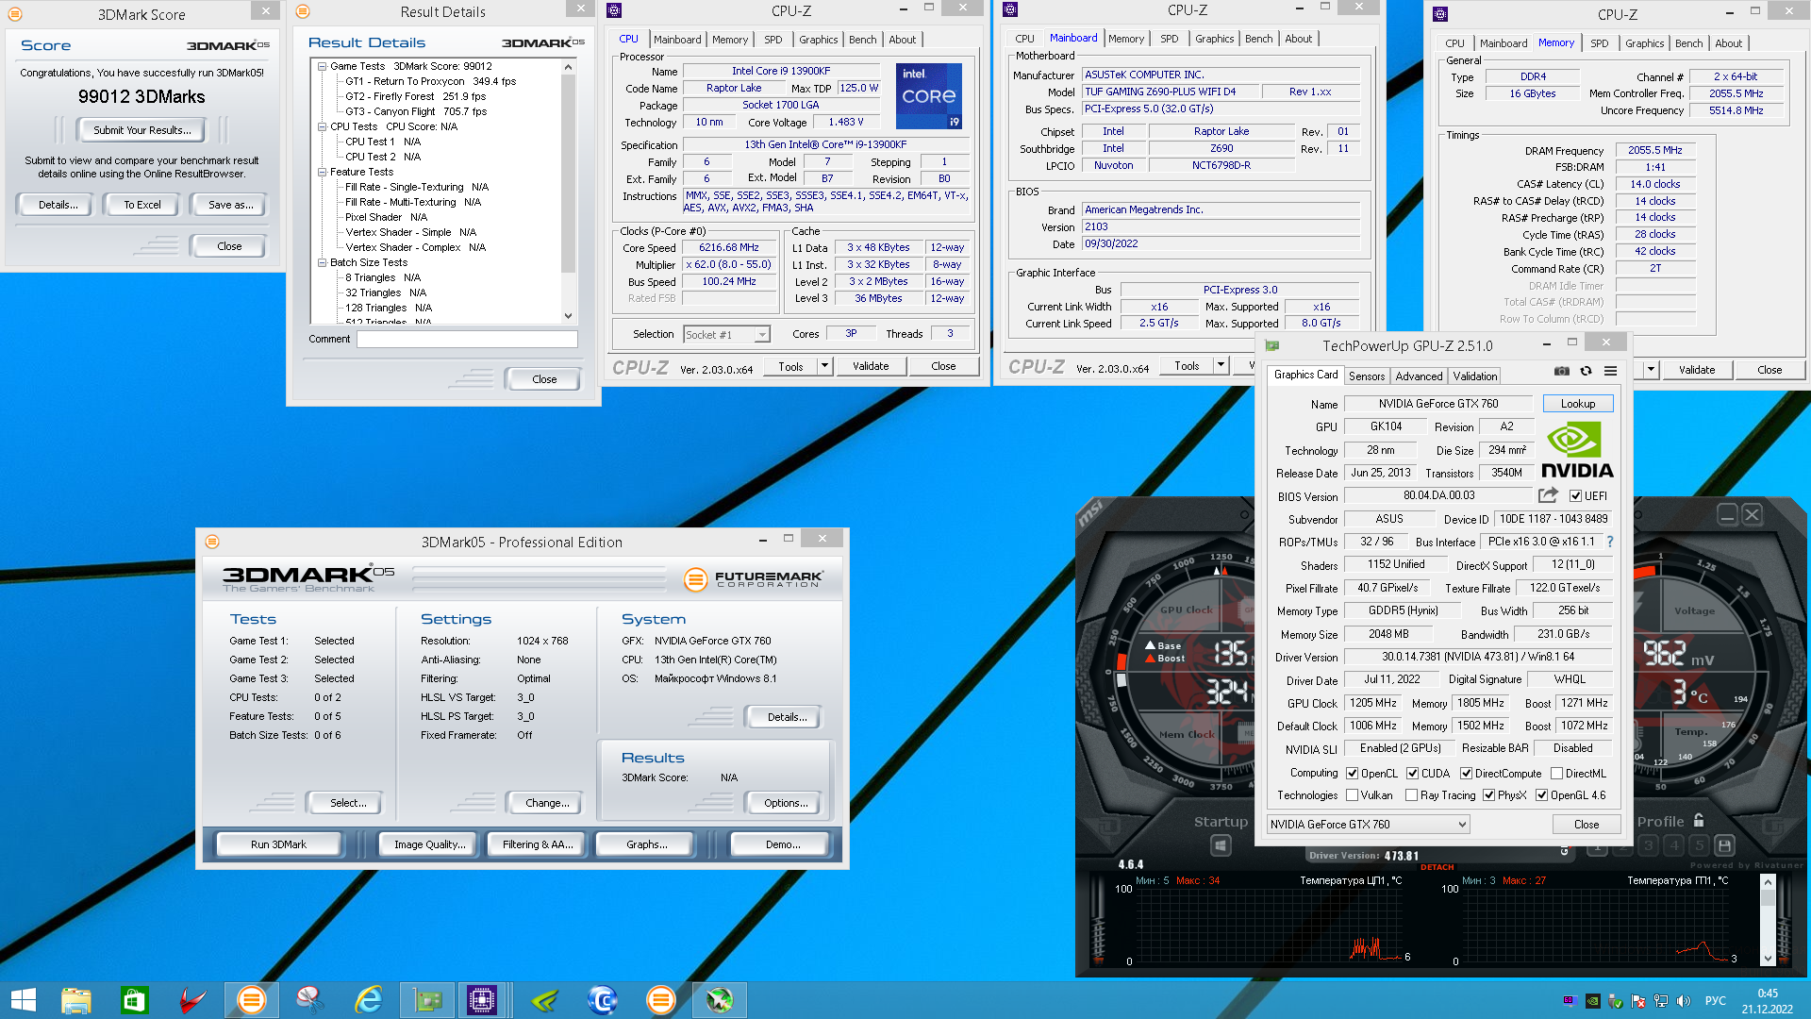Click Afterburner Windows startup icon
This screenshot has width=1811, height=1019.
(1221, 845)
